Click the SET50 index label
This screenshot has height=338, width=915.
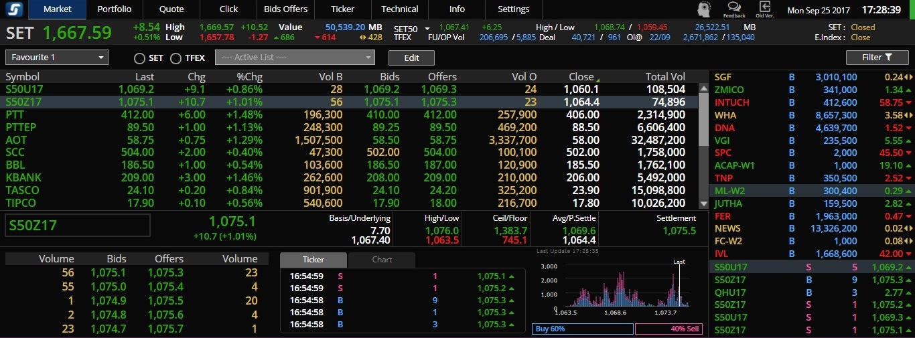click(405, 29)
